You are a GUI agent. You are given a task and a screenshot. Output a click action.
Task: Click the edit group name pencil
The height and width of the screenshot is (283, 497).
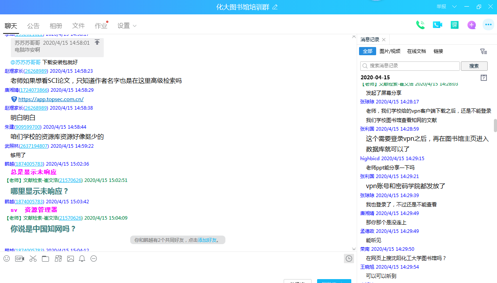[x=275, y=7]
